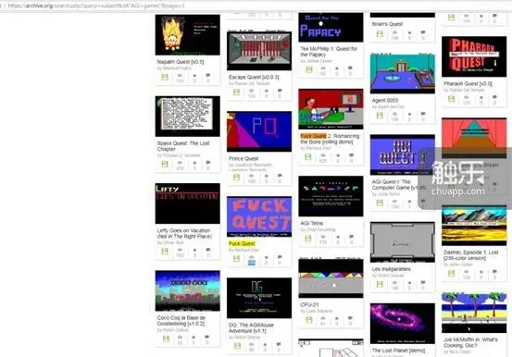Open Tex McPhilip 1: Quest for the Papacy link
The height and width of the screenshot is (357, 512).
point(329,52)
